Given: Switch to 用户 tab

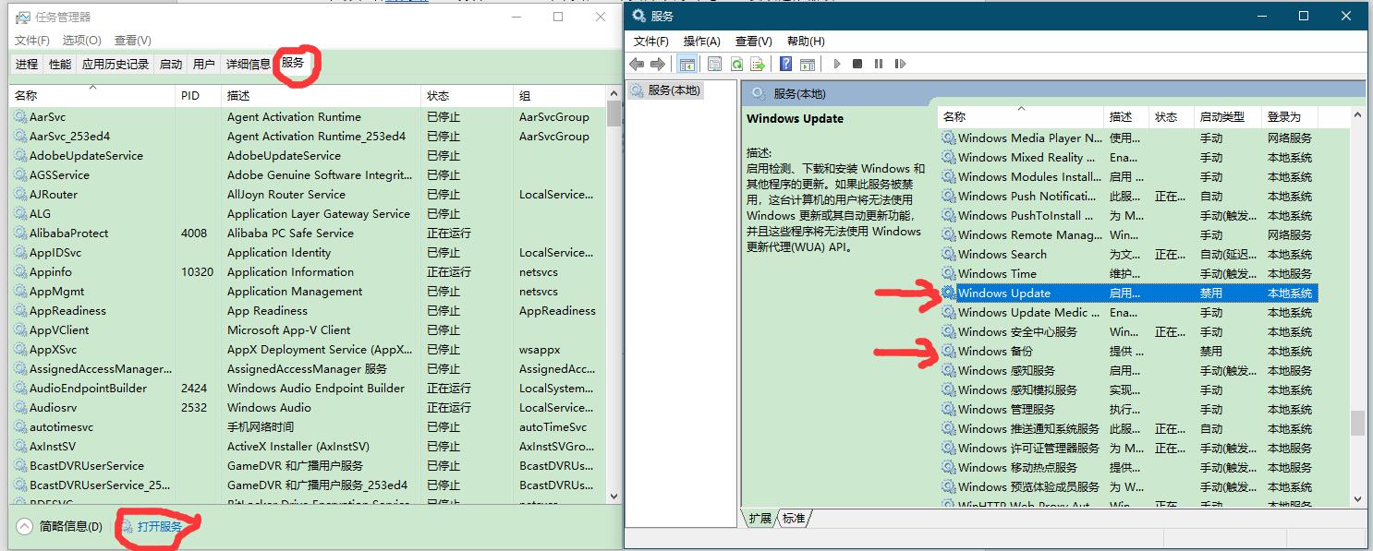Looking at the screenshot, I should pos(204,64).
